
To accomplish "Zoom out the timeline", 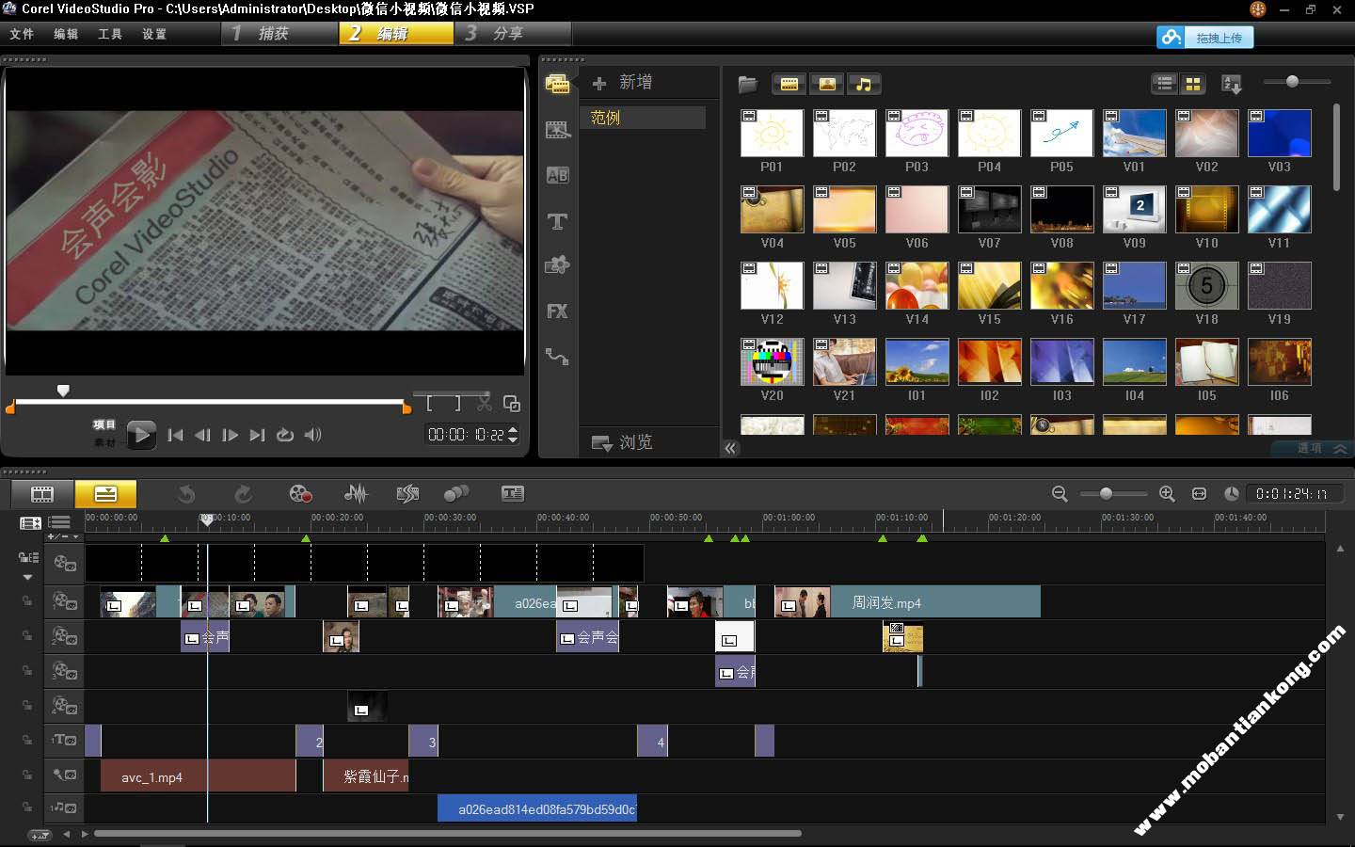I will pyautogui.click(x=1060, y=493).
